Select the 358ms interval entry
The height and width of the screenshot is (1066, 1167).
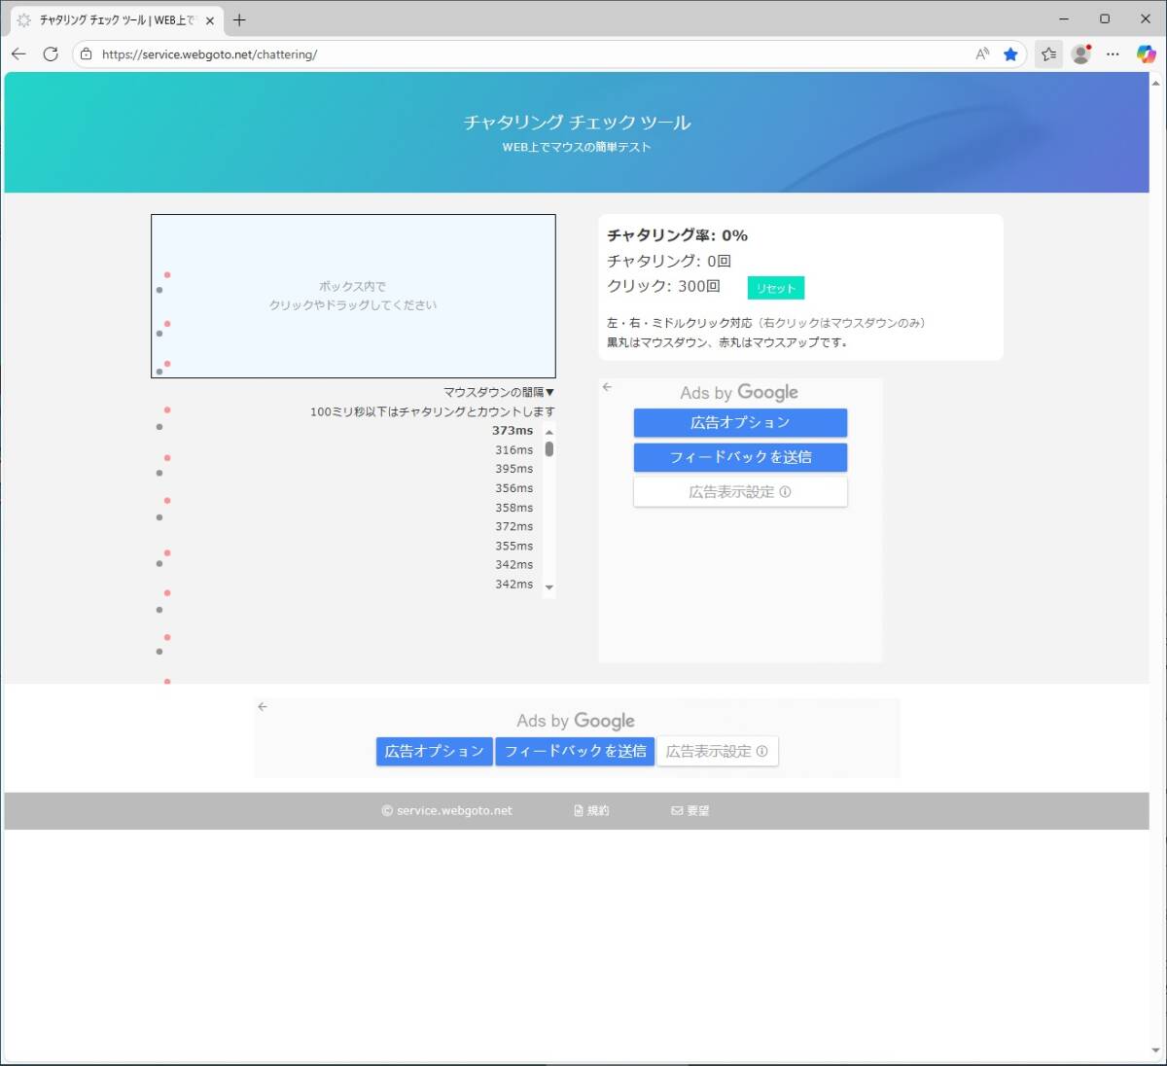click(x=513, y=508)
